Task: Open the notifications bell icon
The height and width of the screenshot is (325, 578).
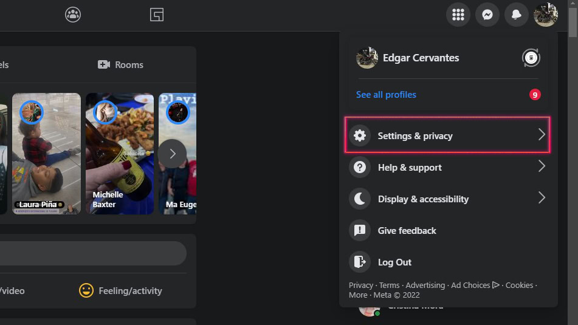Action: pos(517,15)
